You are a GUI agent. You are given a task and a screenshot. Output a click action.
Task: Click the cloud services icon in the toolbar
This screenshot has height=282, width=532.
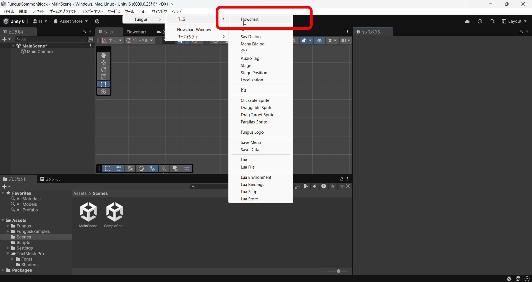(x=467, y=21)
